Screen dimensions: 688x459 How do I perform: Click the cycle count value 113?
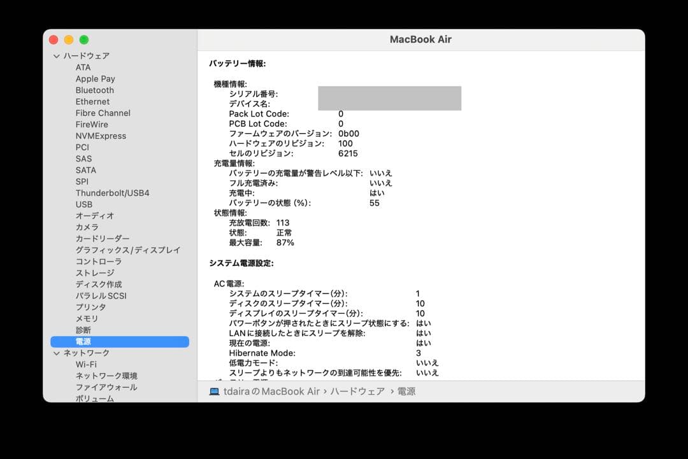pyautogui.click(x=283, y=223)
